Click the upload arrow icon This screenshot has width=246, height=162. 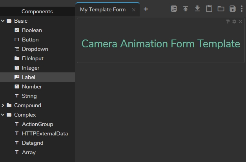[186, 9]
